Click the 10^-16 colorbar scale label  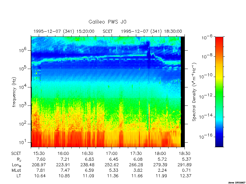(205, 136)
